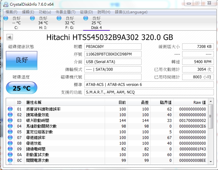Click the empty drive letter field
218x170 pixels.
click(113, 77)
